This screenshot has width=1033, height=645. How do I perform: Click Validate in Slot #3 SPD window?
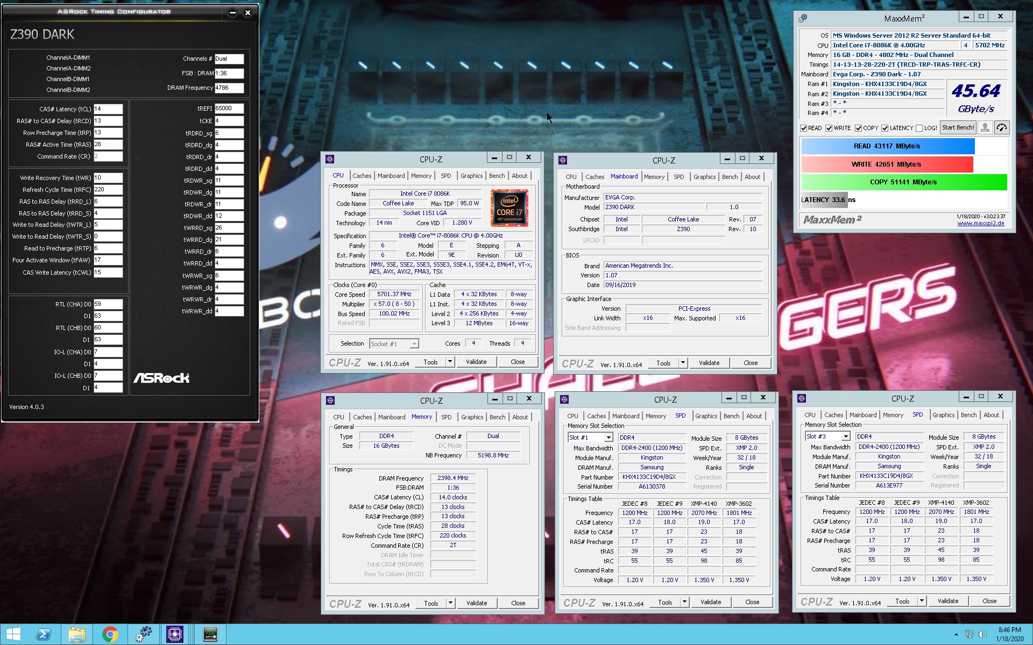coord(948,601)
